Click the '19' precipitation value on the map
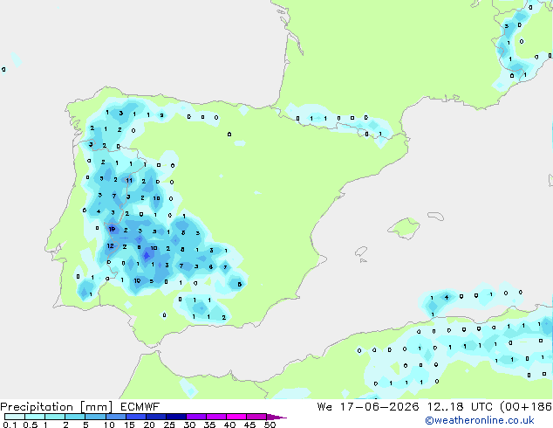 pos(112,229)
